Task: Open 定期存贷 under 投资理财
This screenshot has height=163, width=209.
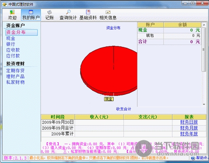Action: (x=15, y=71)
